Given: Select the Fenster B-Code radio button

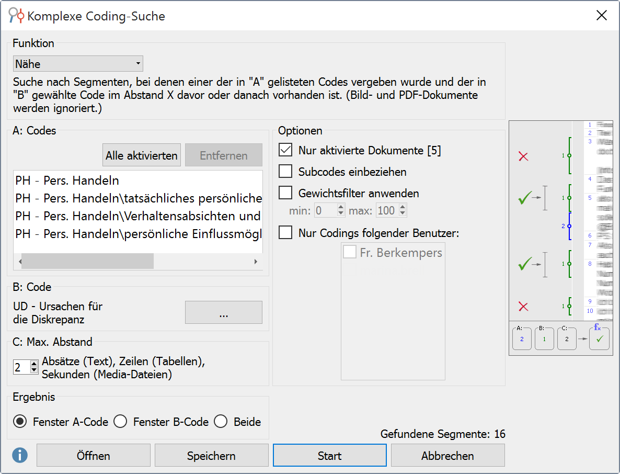Looking at the screenshot, I should click(120, 421).
